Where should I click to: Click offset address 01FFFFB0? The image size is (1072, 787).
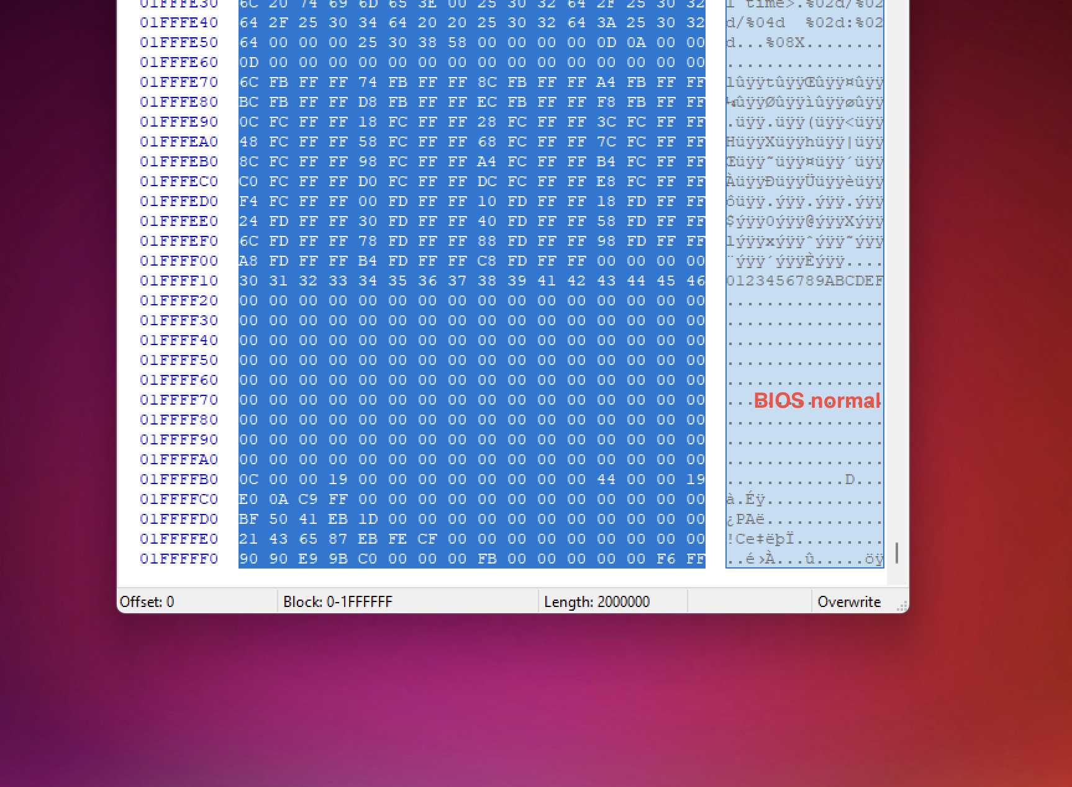coord(179,479)
